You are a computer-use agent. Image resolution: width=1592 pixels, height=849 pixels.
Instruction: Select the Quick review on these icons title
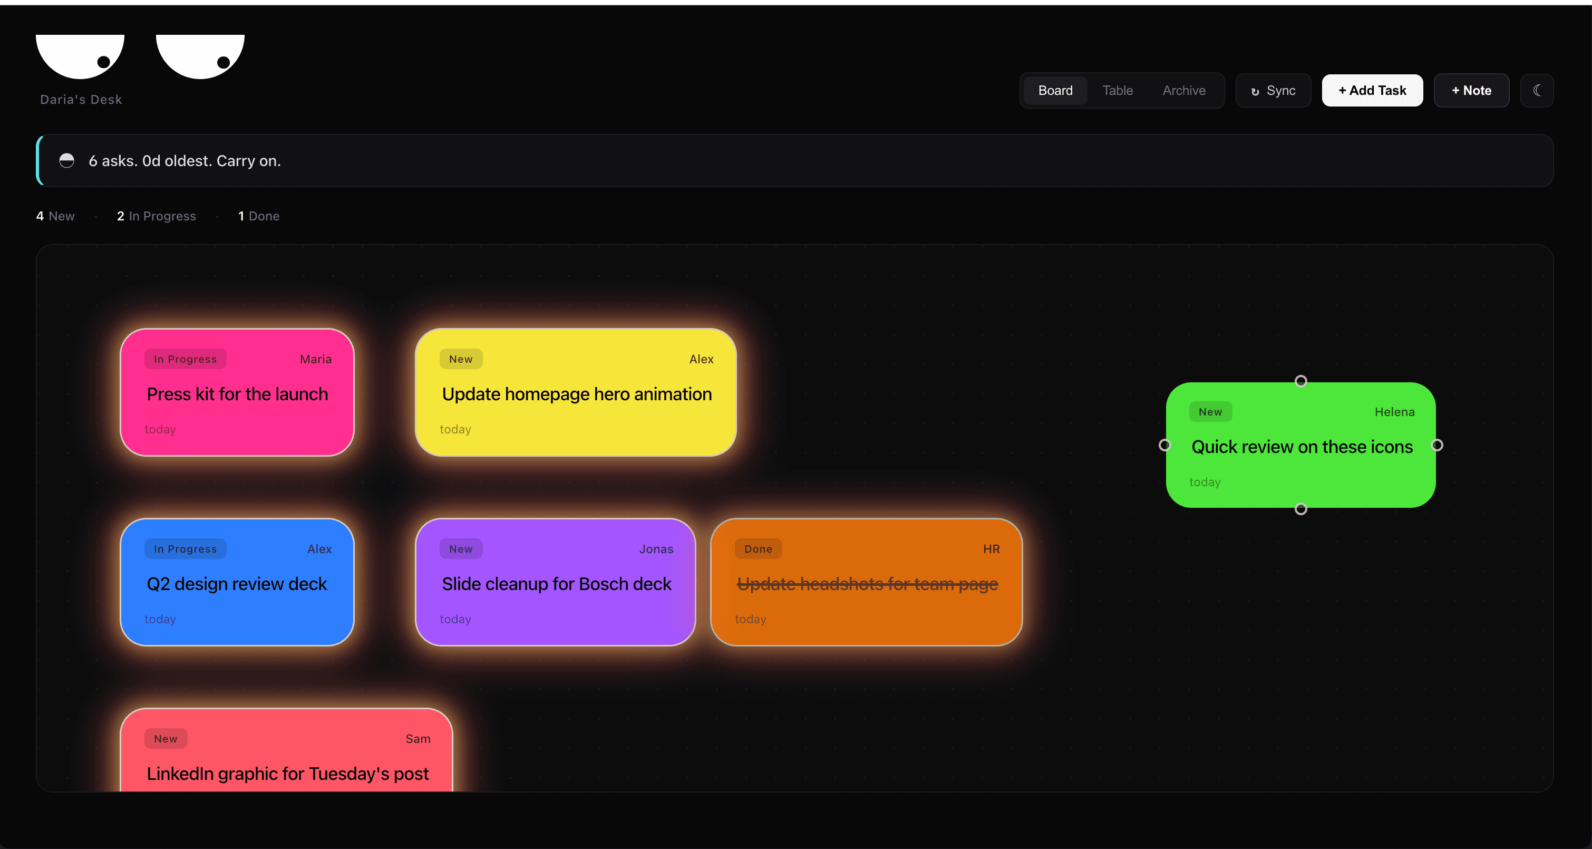(x=1302, y=447)
